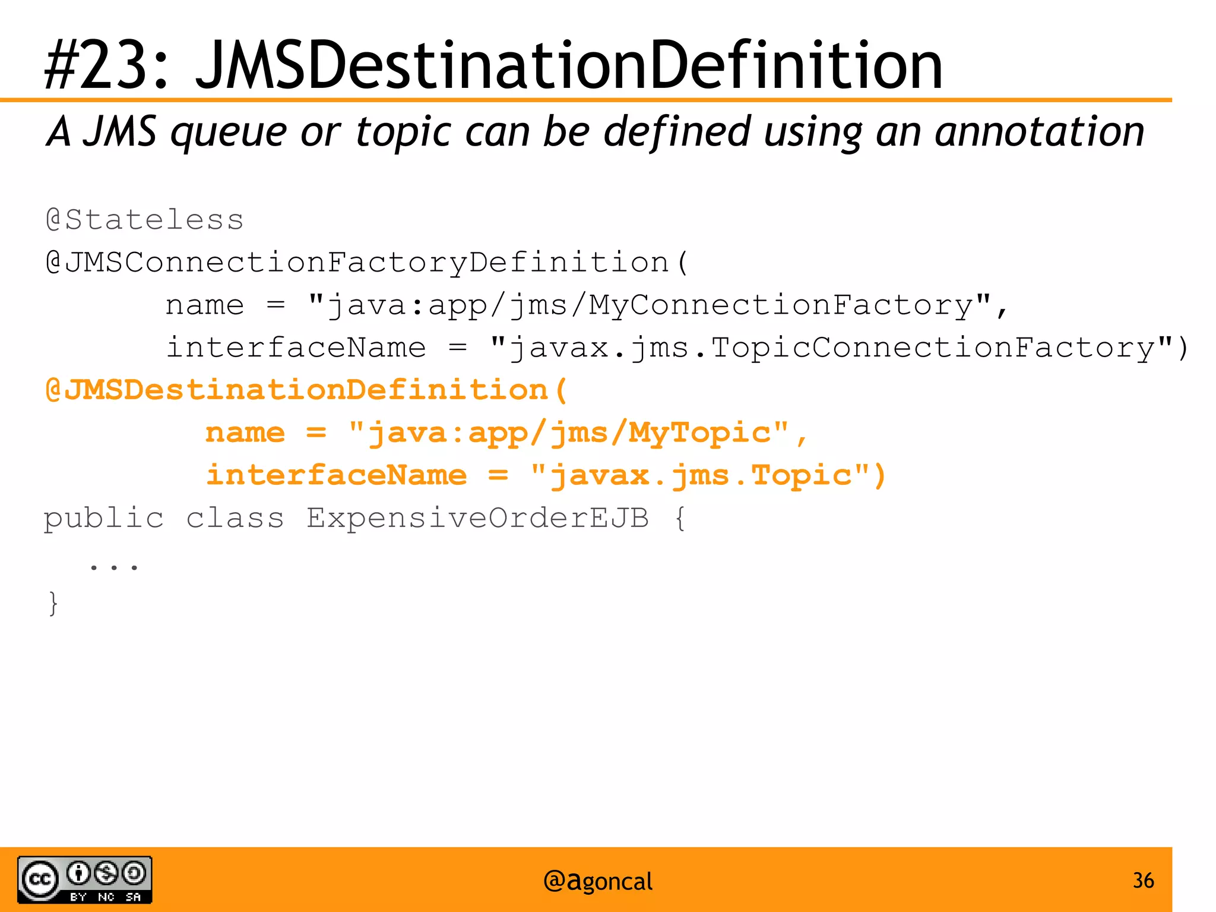Click the BY NC SA license label strip
Viewport: 1216px width, 912px height.
(x=106, y=897)
